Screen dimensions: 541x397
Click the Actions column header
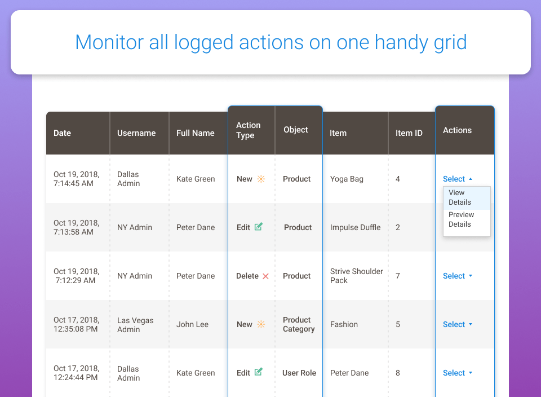point(457,130)
